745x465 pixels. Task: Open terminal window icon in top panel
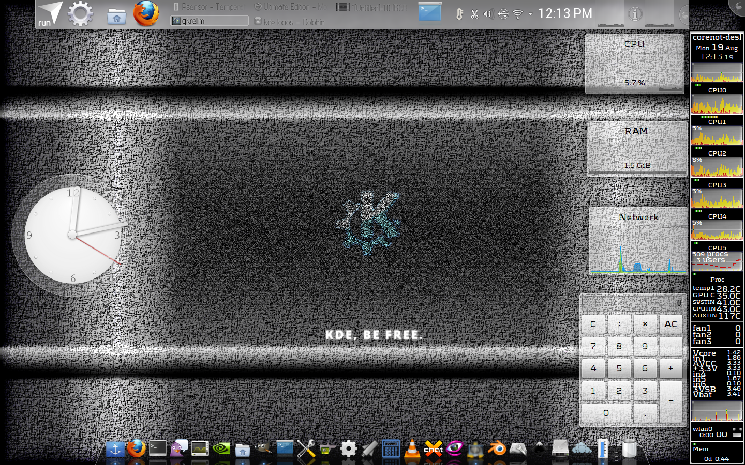pos(430,12)
